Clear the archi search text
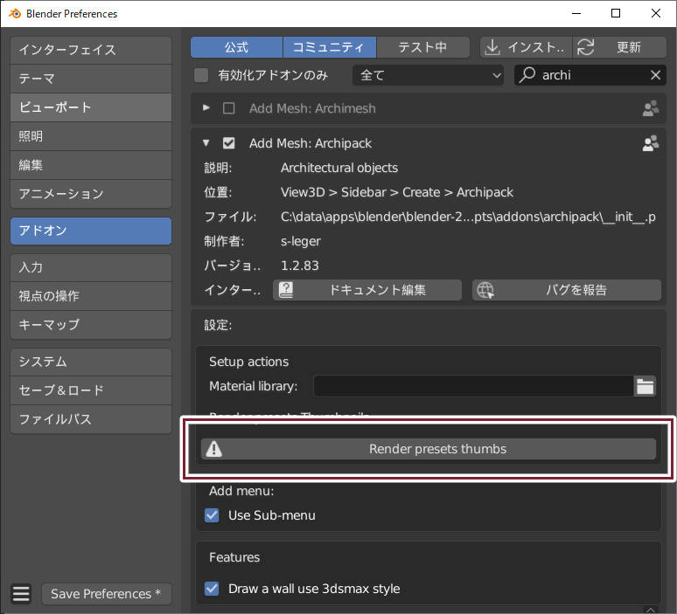The width and height of the screenshot is (677, 614). 655,75
